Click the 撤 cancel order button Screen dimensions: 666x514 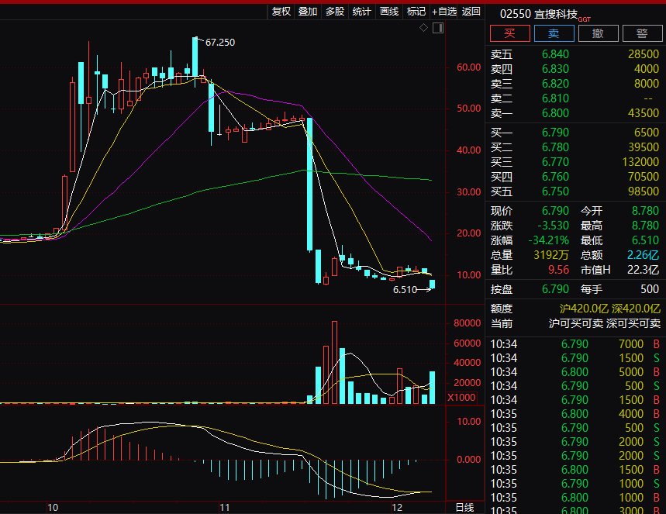599,33
